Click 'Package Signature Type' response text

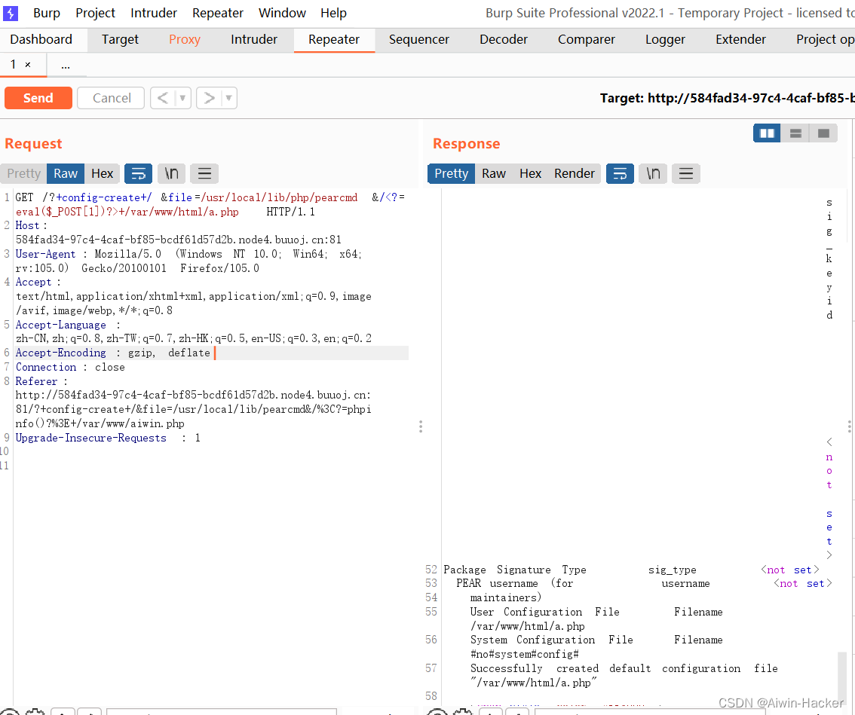tap(515, 570)
